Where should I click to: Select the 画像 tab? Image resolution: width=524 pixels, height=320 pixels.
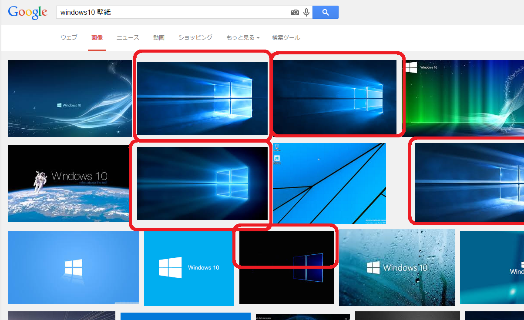(x=97, y=38)
